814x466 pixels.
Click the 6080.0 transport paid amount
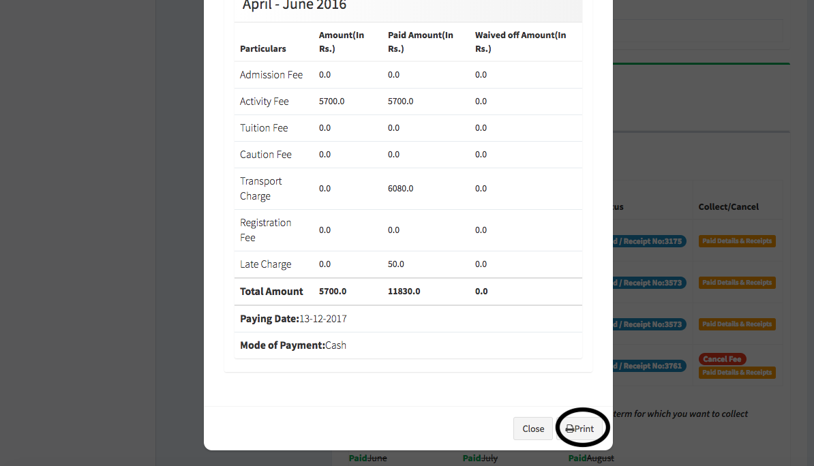[x=400, y=188]
